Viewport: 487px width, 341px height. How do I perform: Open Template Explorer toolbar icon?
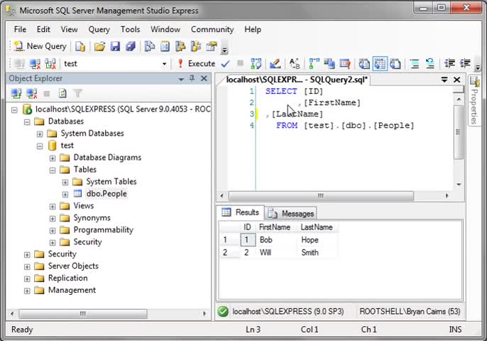tap(196, 46)
